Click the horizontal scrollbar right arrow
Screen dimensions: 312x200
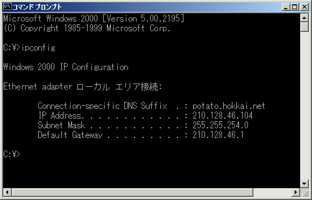click(x=296, y=192)
